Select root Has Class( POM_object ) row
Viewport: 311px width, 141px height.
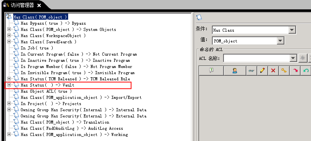point(40,17)
